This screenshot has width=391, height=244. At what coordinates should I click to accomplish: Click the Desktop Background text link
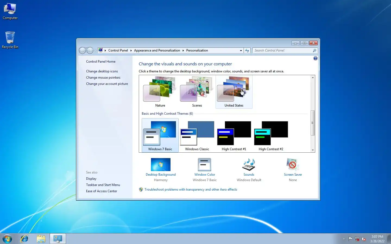[161, 175]
